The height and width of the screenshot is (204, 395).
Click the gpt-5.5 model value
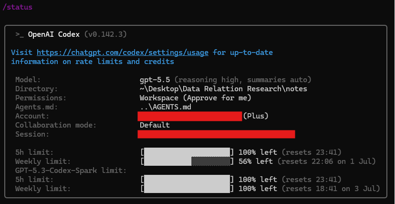click(155, 80)
